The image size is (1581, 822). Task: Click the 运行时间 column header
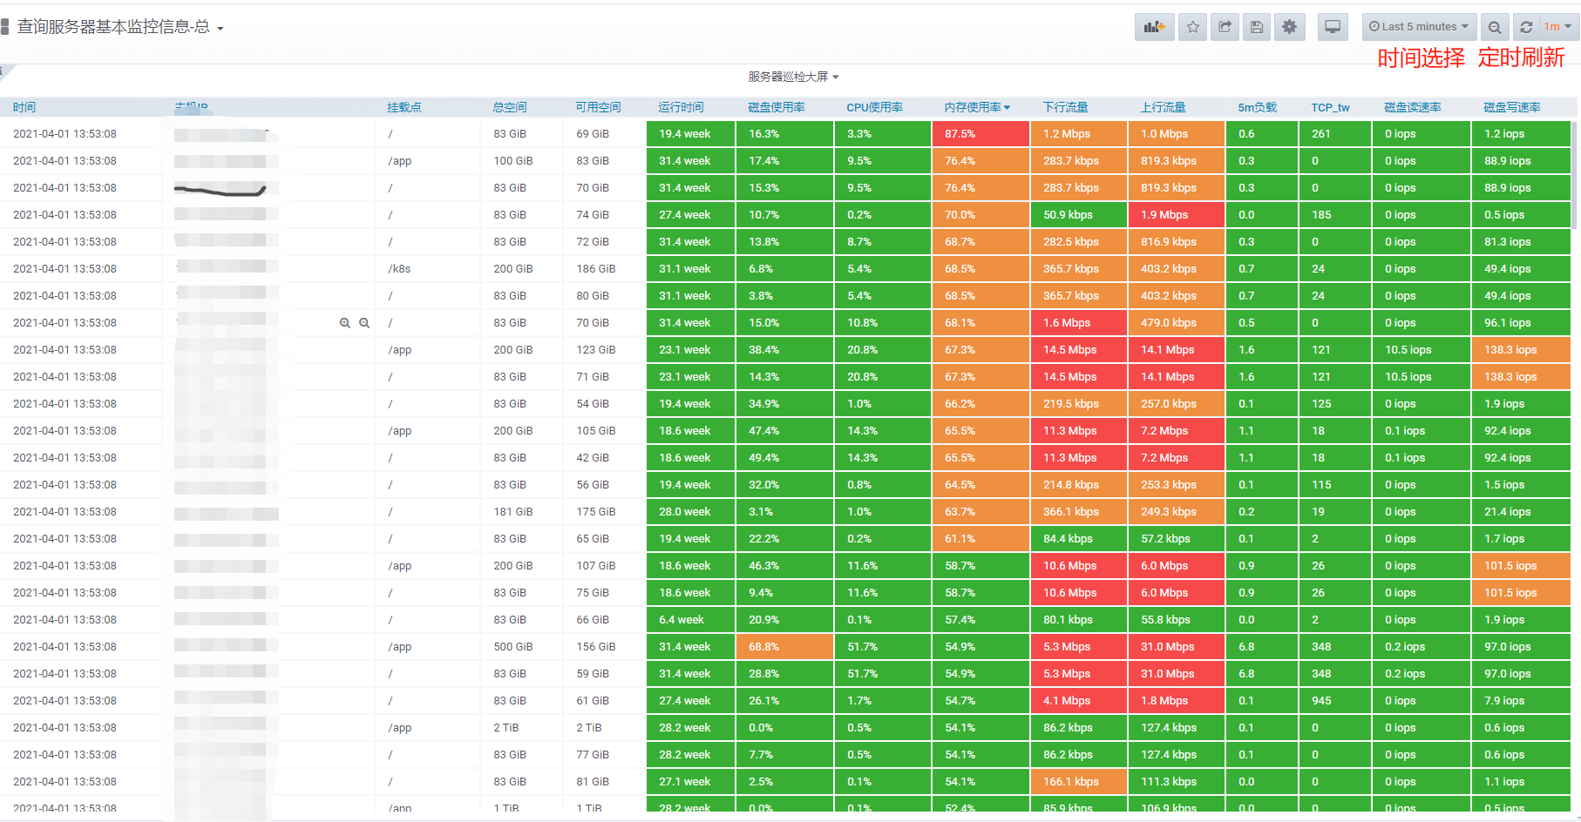point(680,107)
